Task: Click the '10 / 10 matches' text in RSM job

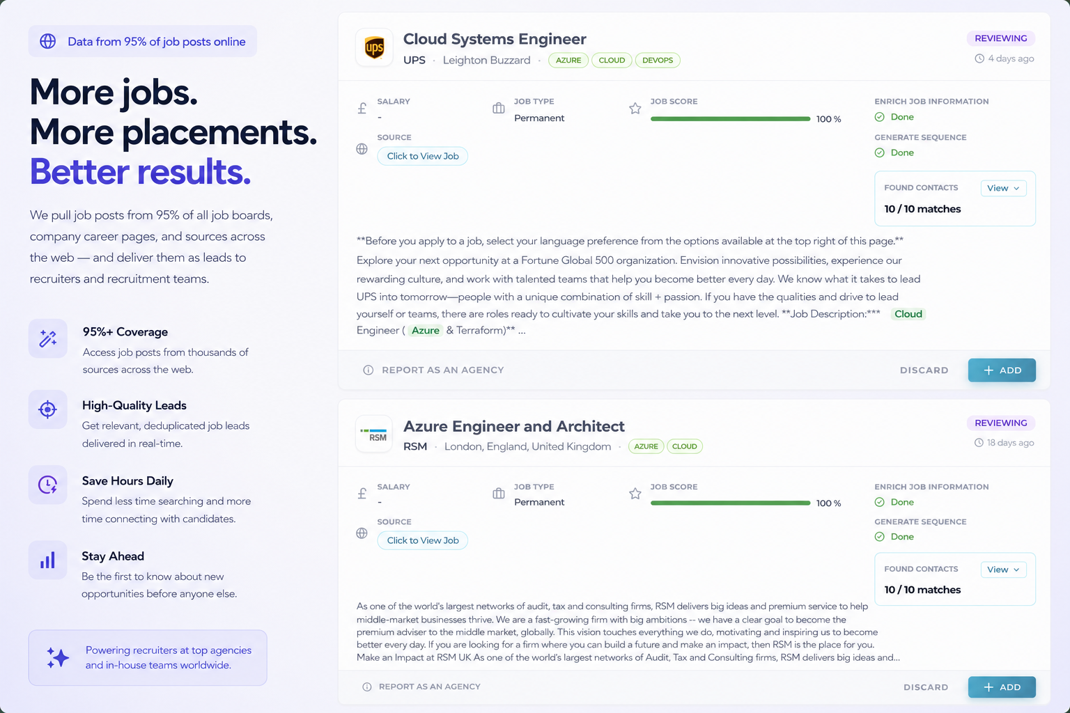Action: (922, 590)
